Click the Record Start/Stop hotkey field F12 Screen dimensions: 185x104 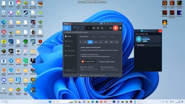pos(89,70)
